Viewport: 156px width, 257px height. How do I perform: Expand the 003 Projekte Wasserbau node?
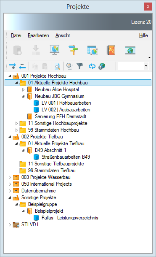point(10,177)
